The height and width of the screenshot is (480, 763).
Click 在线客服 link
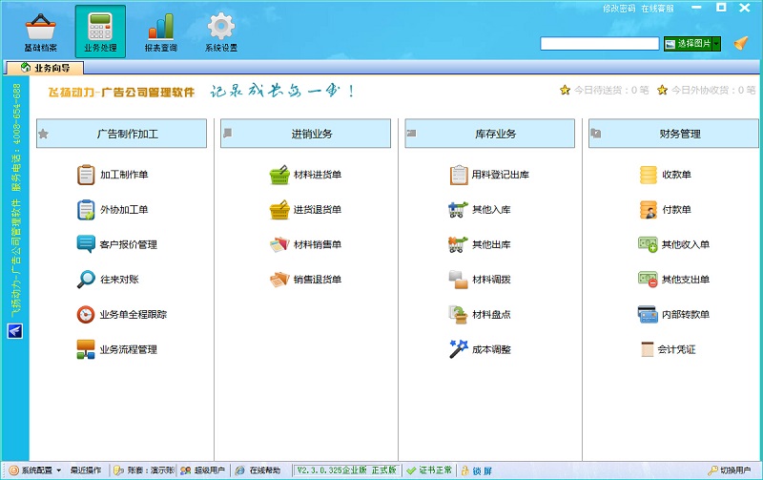click(657, 8)
